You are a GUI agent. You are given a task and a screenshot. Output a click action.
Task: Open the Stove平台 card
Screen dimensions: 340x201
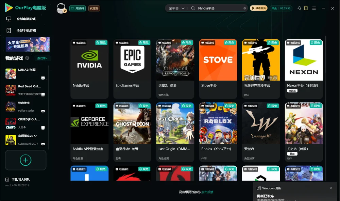[218, 69]
